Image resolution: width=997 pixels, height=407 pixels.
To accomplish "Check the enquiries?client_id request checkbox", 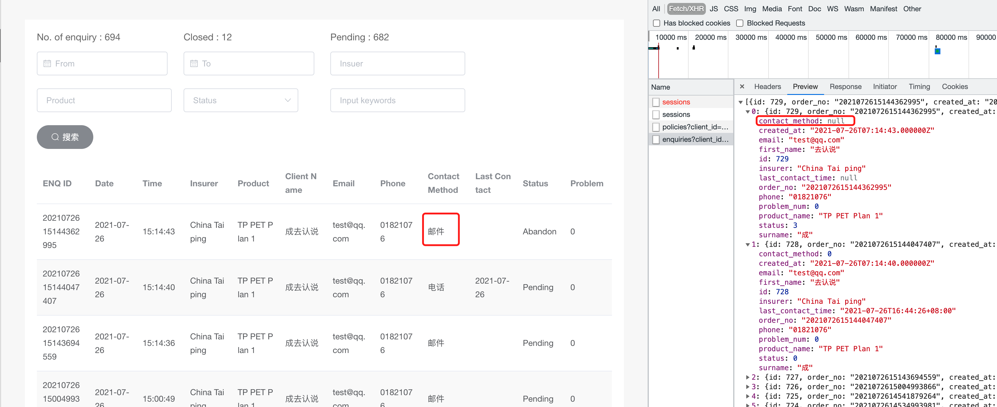I will 656,139.
